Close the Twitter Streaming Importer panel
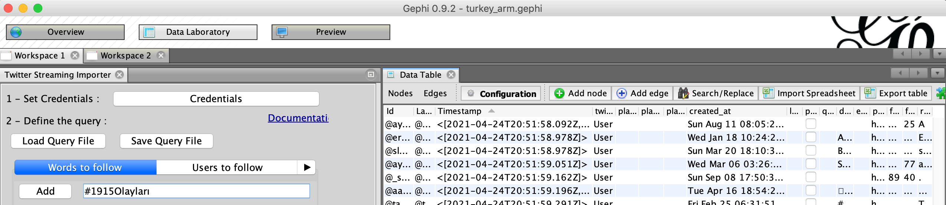Image resolution: width=946 pixels, height=205 pixels. [119, 75]
